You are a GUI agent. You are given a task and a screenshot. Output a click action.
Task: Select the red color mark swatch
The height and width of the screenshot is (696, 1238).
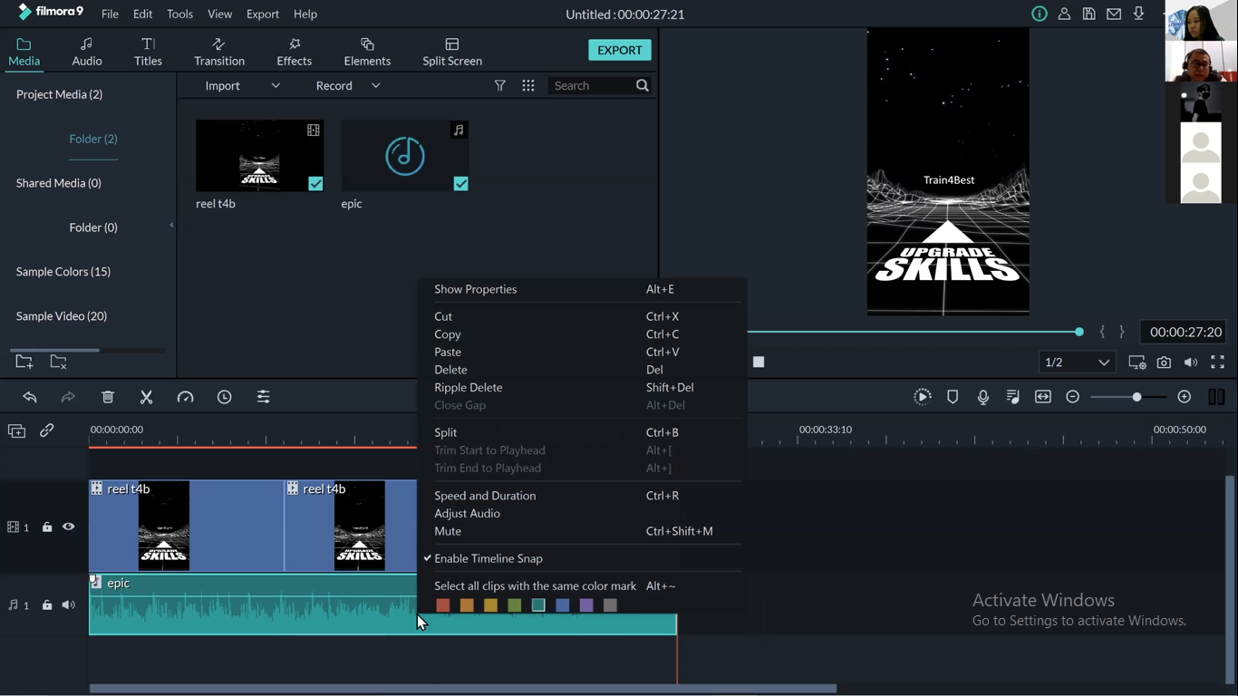point(443,605)
